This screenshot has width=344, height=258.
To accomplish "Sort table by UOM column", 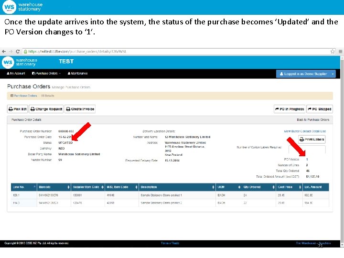I will click(229, 187).
